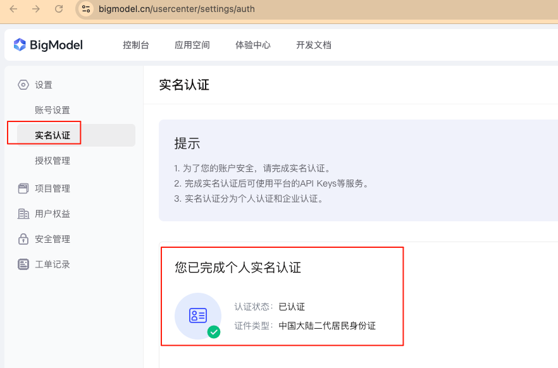
Task: Open 项目管理 in sidebar
Action: (x=53, y=188)
